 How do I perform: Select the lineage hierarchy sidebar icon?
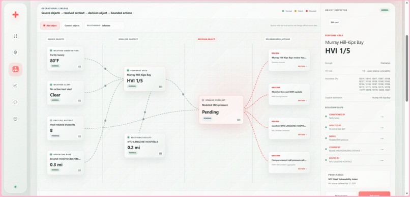tap(15, 69)
